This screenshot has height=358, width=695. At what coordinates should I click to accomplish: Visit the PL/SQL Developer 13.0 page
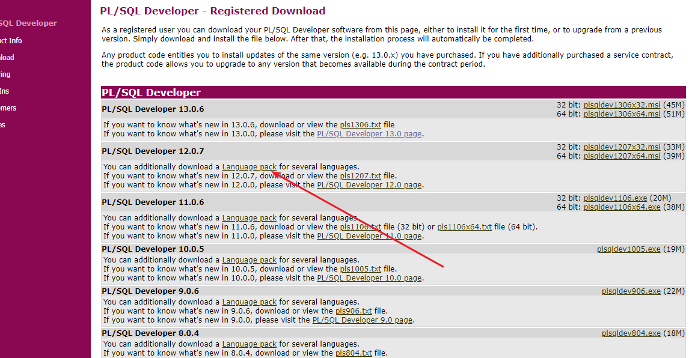tap(369, 134)
